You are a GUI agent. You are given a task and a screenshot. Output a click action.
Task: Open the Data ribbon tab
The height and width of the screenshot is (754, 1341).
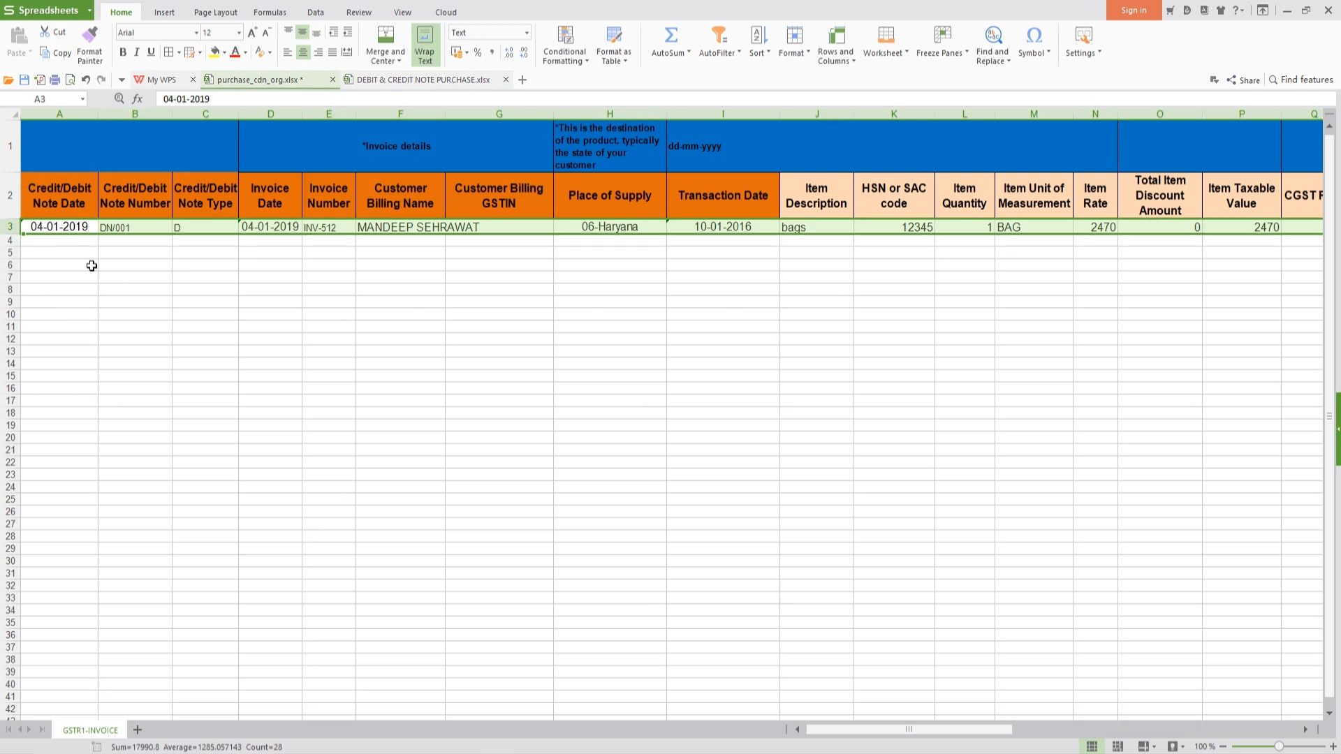(316, 12)
